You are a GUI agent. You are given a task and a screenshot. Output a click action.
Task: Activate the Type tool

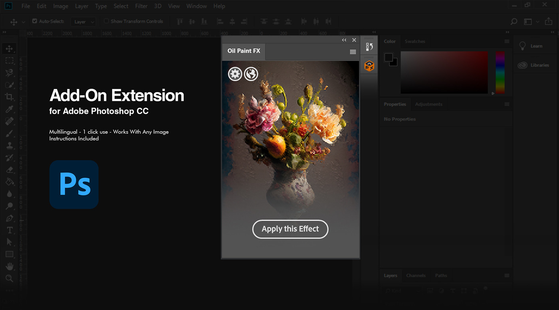[9, 230]
